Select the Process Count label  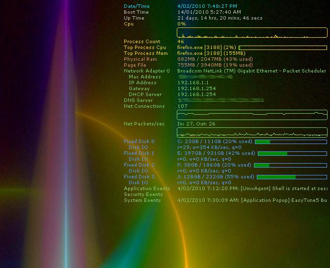142,42
